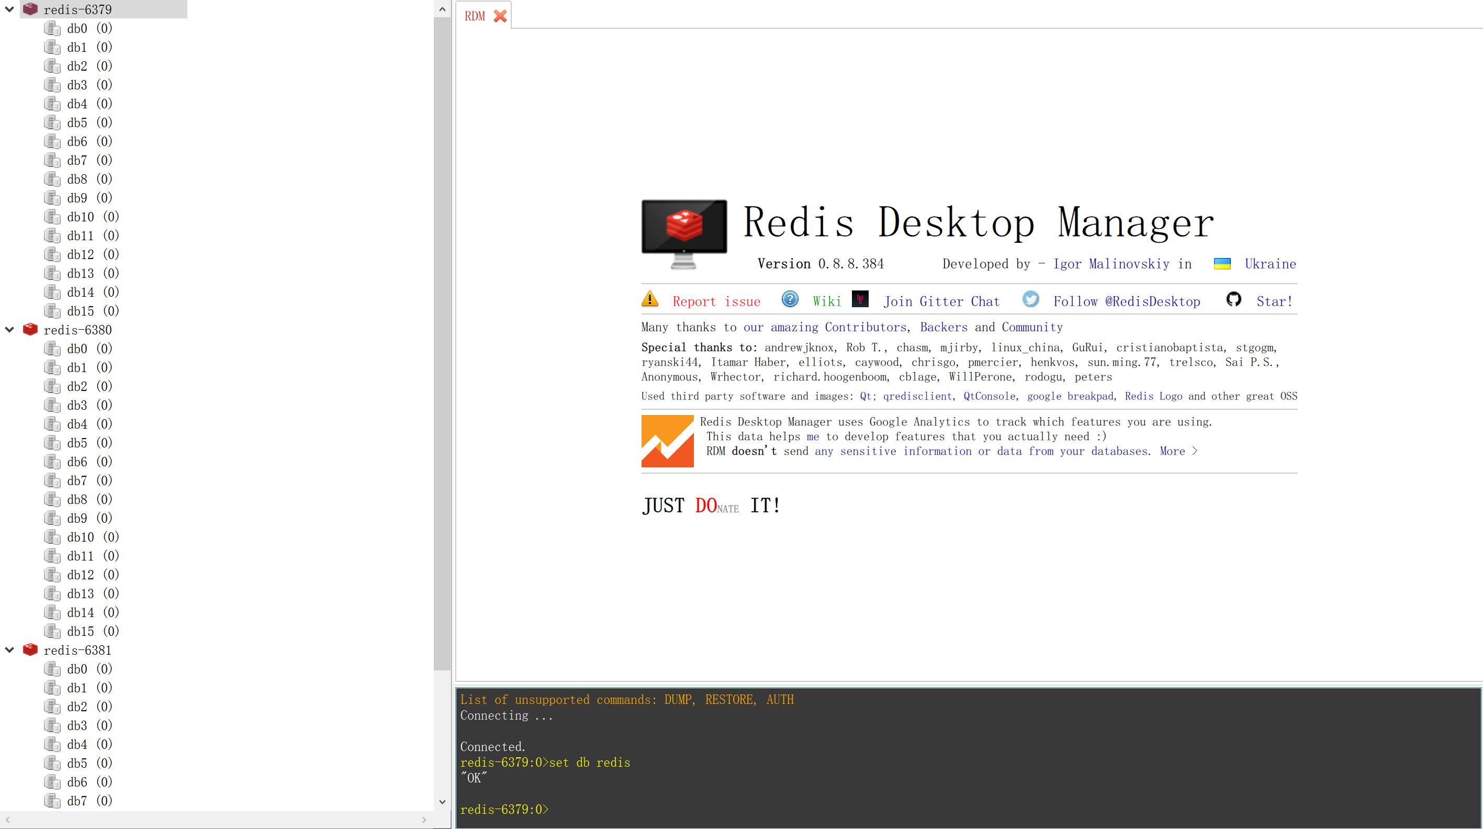Click the Twitter bird icon
This screenshot has height=829, width=1483.
pos(1030,299)
